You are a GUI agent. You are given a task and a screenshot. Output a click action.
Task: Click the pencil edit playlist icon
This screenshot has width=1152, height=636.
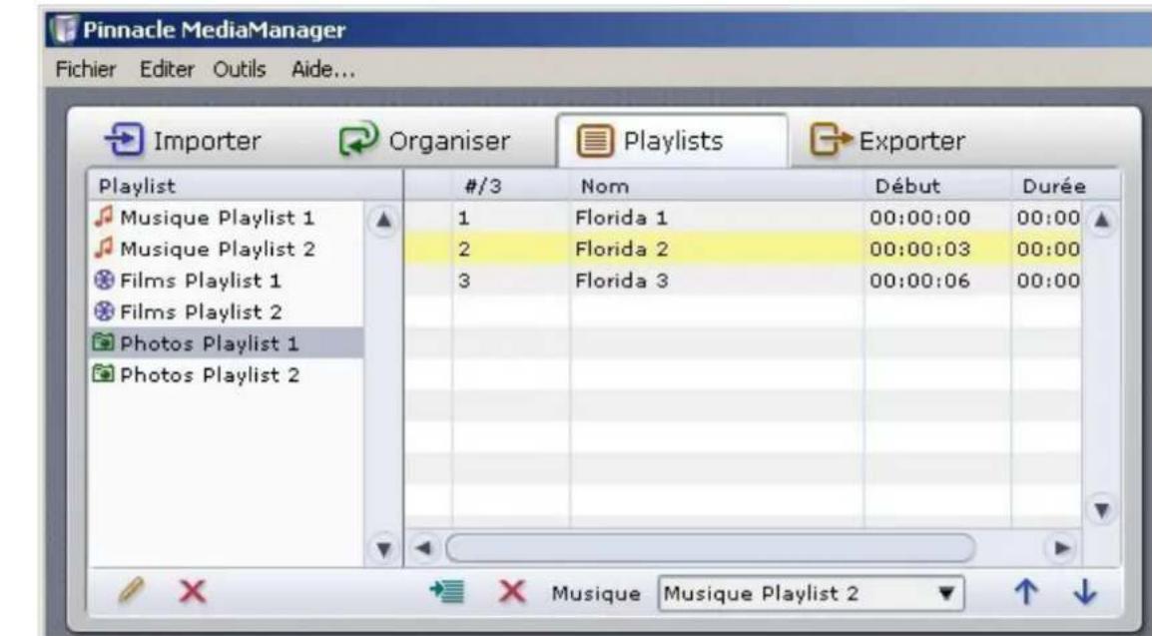pyautogui.click(x=131, y=590)
